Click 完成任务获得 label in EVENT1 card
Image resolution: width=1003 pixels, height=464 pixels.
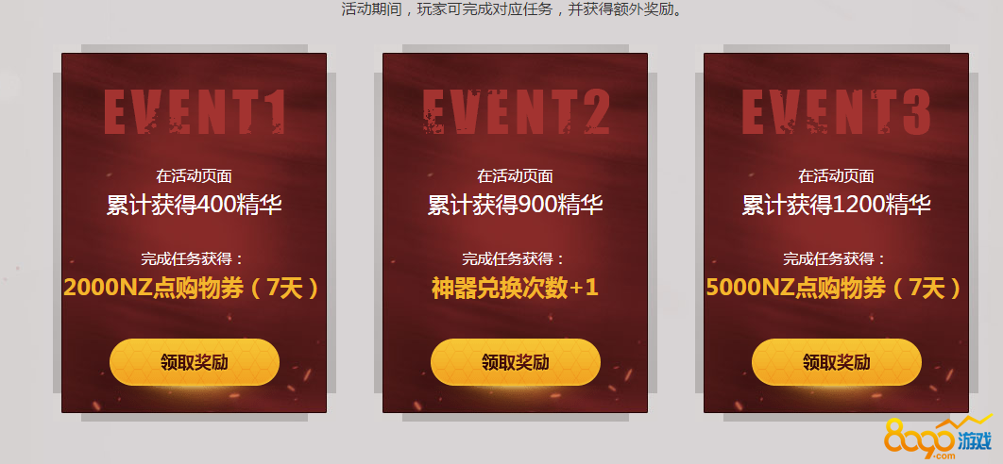[193, 259]
